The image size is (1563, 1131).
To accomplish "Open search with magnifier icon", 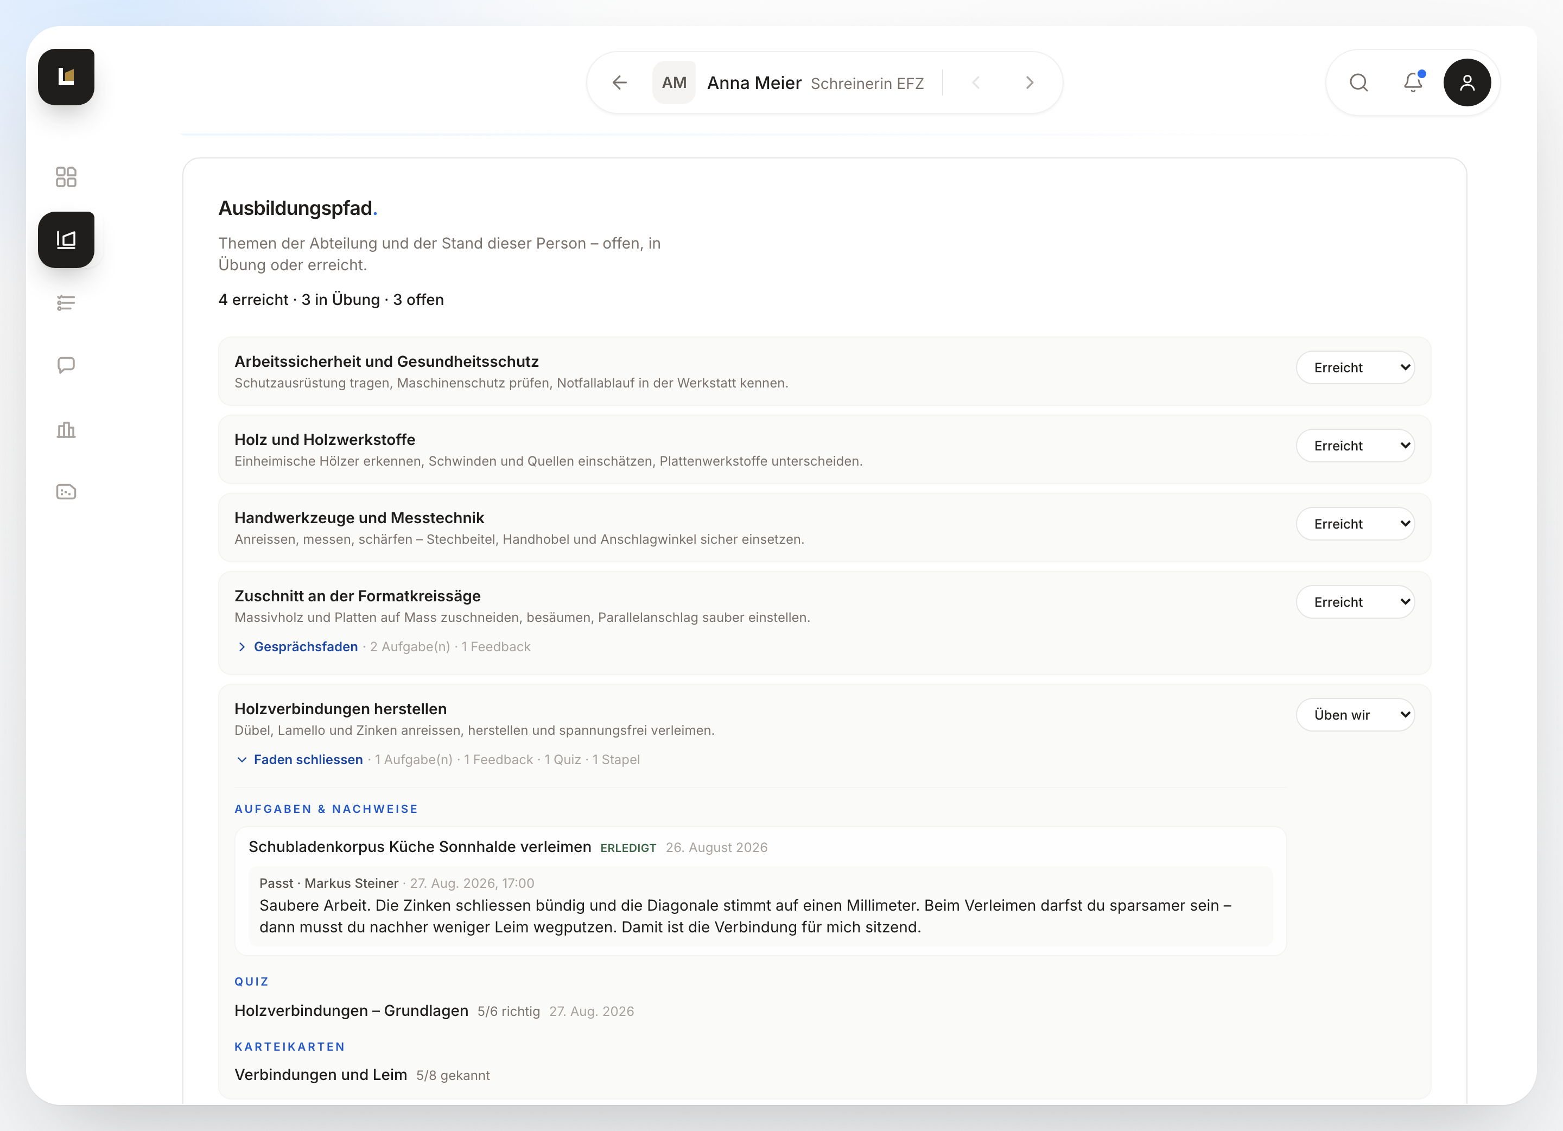I will pos(1359,82).
